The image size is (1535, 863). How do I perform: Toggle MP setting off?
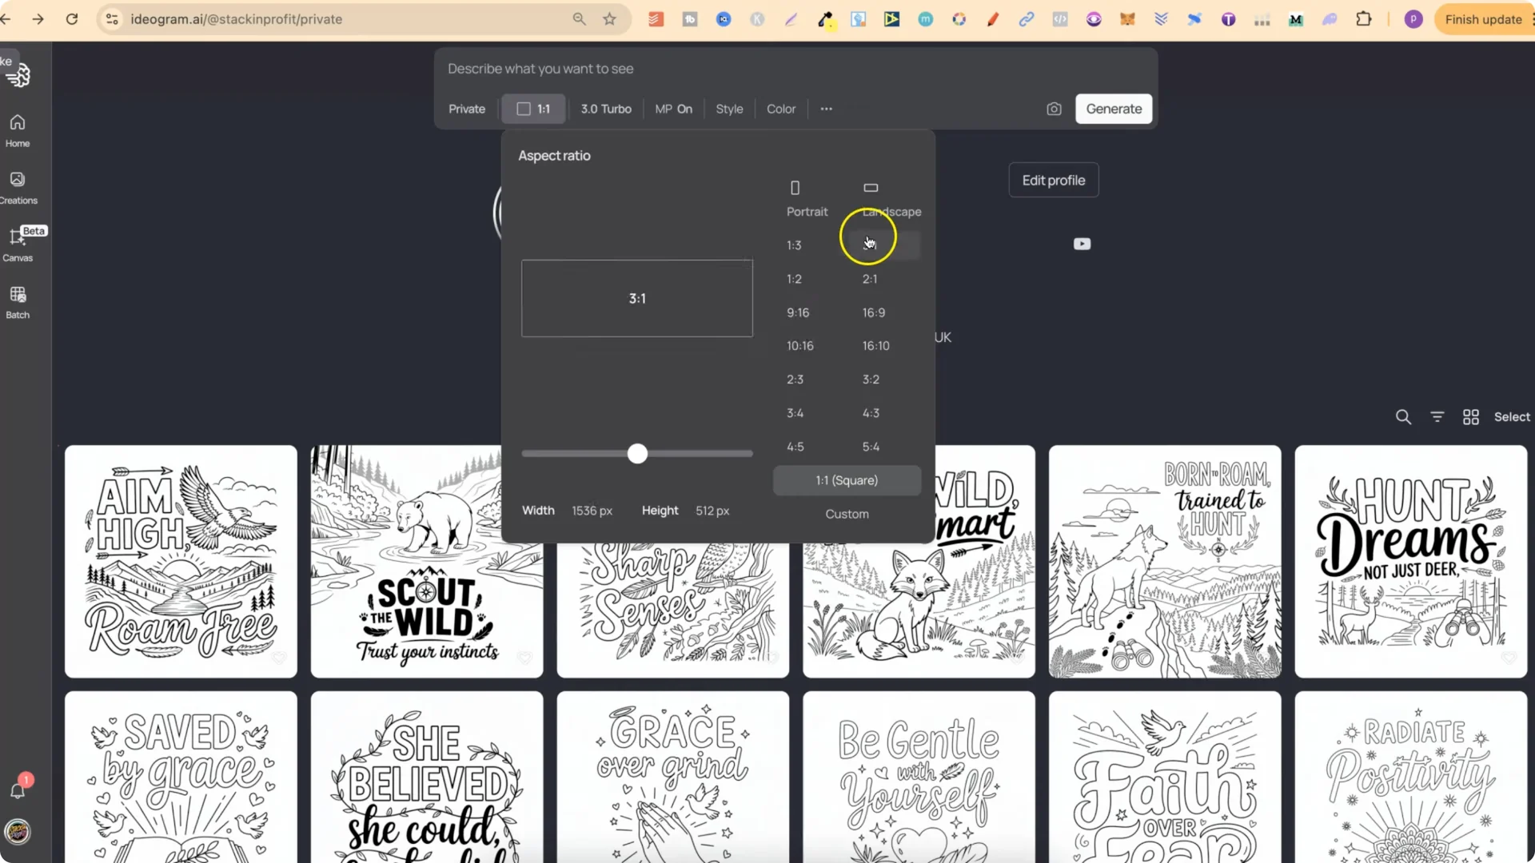click(674, 109)
